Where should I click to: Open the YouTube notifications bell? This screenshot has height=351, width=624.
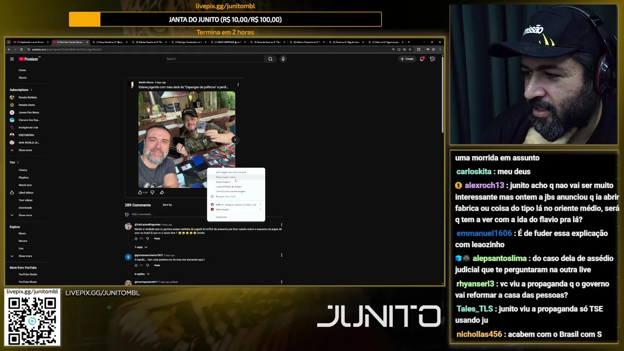[422, 59]
